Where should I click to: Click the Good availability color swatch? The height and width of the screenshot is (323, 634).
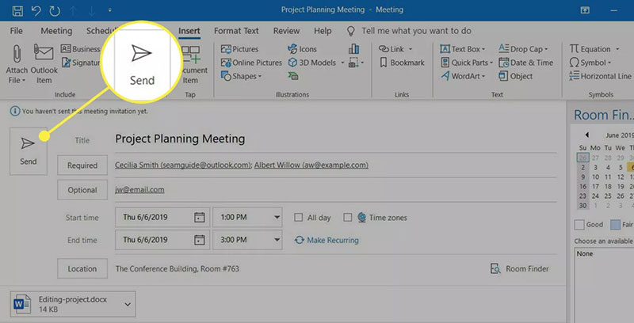[579, 225]
